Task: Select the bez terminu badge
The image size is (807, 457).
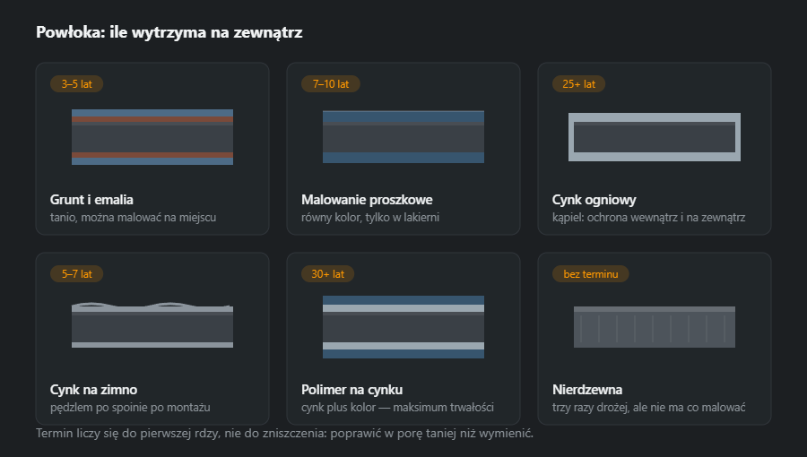Action: (x=590, y=274)
